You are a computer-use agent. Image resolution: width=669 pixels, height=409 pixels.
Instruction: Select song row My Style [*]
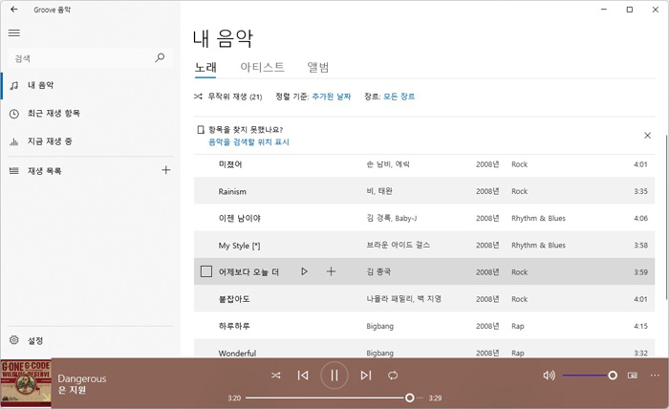pos(424,245)
